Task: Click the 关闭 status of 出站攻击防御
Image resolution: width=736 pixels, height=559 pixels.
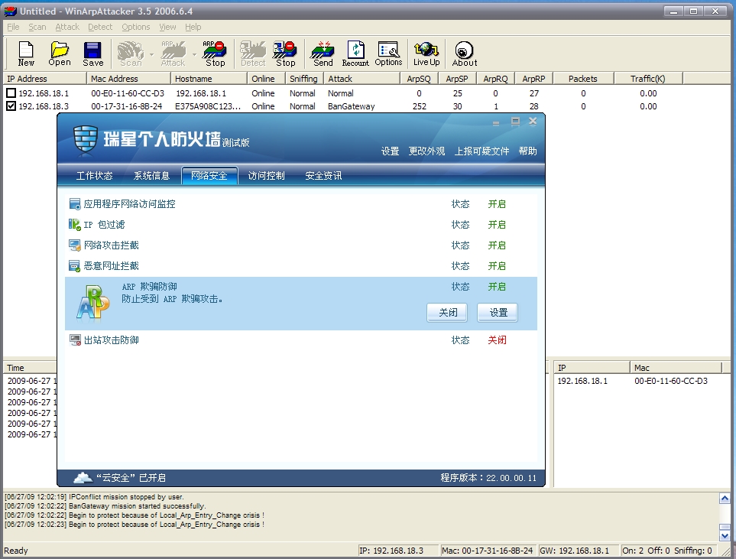Action: point(497,340)
